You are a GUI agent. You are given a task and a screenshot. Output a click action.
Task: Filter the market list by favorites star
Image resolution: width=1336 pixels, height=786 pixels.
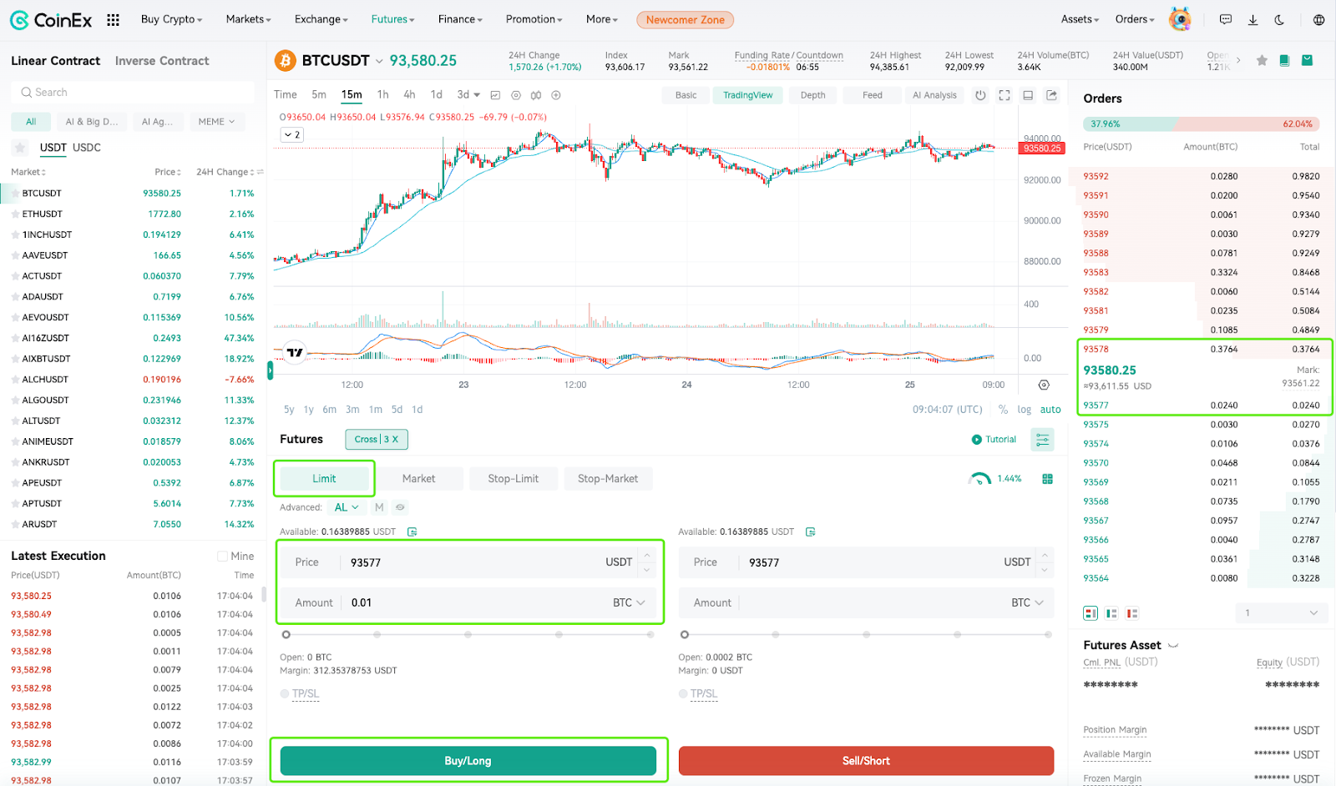20,148
